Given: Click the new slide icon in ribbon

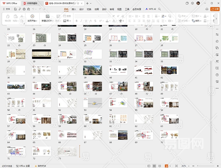Looking at the screenshot, I should tap(47, 16).
